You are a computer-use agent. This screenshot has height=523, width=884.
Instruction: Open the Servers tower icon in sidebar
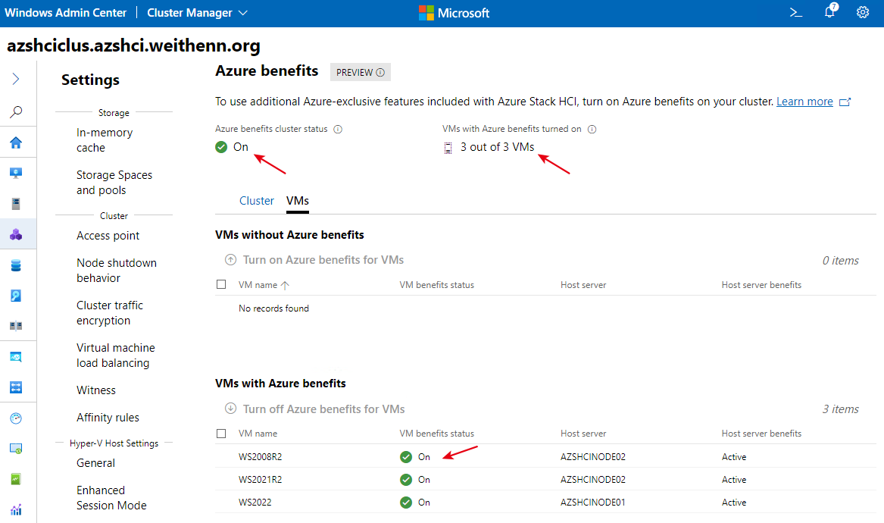pos(16,204)
